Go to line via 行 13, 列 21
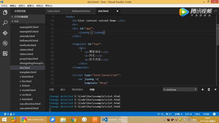This screenshot has height=123, width=219. [x=164, y=114]
